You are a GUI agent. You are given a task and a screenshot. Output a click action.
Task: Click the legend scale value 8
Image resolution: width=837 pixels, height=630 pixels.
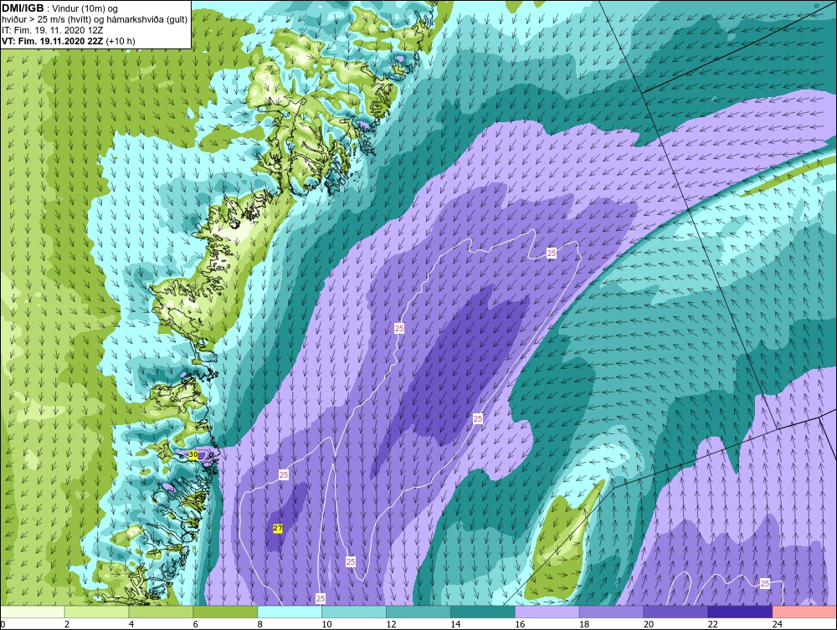click(260, 624)
